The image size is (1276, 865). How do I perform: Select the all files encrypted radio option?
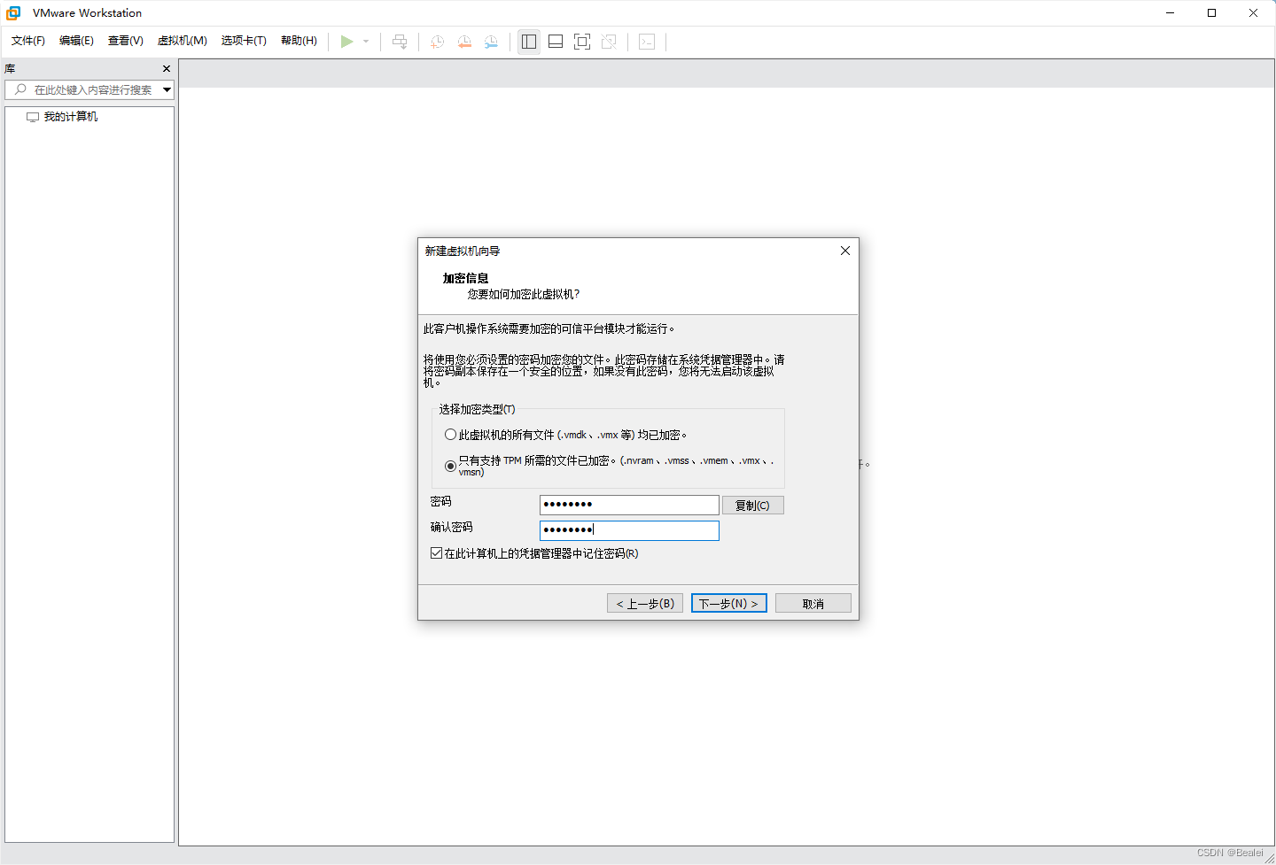[x=450, y=435]
